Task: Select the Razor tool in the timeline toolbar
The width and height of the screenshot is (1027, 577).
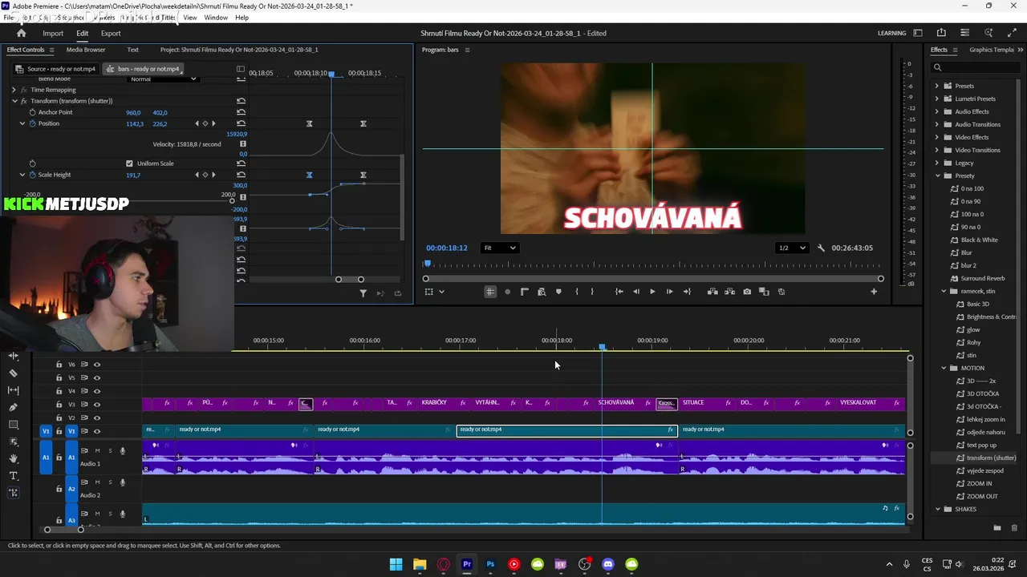Action: tap(14, 373)
